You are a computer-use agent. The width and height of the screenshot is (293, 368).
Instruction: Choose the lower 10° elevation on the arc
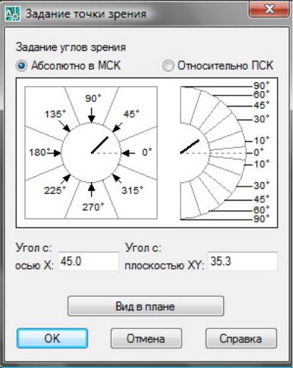click(261, 164)
